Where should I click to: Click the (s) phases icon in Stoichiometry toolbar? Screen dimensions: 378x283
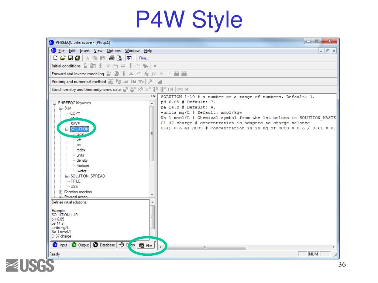[x=171, y=89]
